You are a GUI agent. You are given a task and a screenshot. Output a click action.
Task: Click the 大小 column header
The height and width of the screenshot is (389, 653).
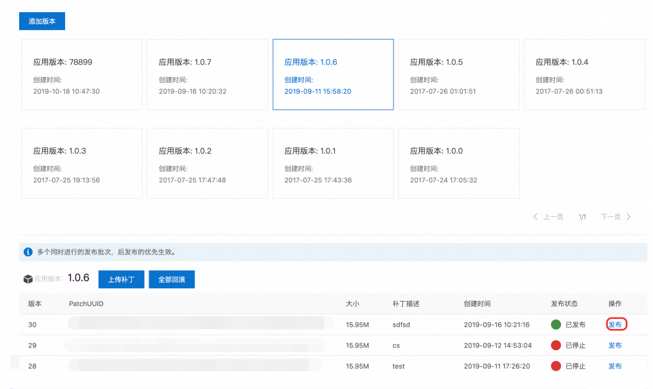point(352,304)
